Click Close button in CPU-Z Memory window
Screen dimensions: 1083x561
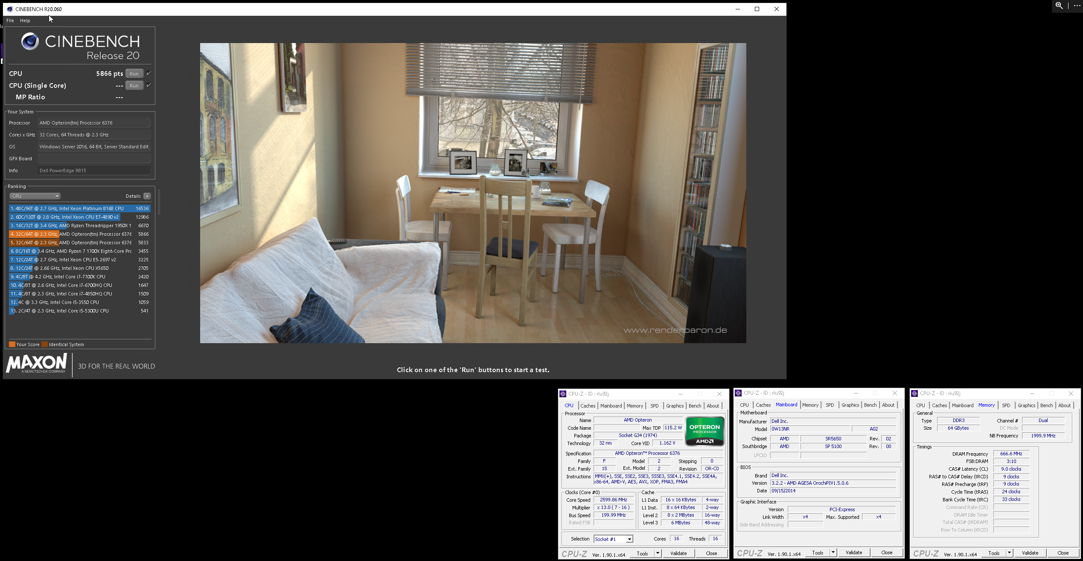1063,553
